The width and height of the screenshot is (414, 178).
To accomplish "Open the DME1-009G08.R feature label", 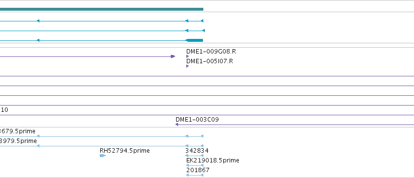I will 211,52.
